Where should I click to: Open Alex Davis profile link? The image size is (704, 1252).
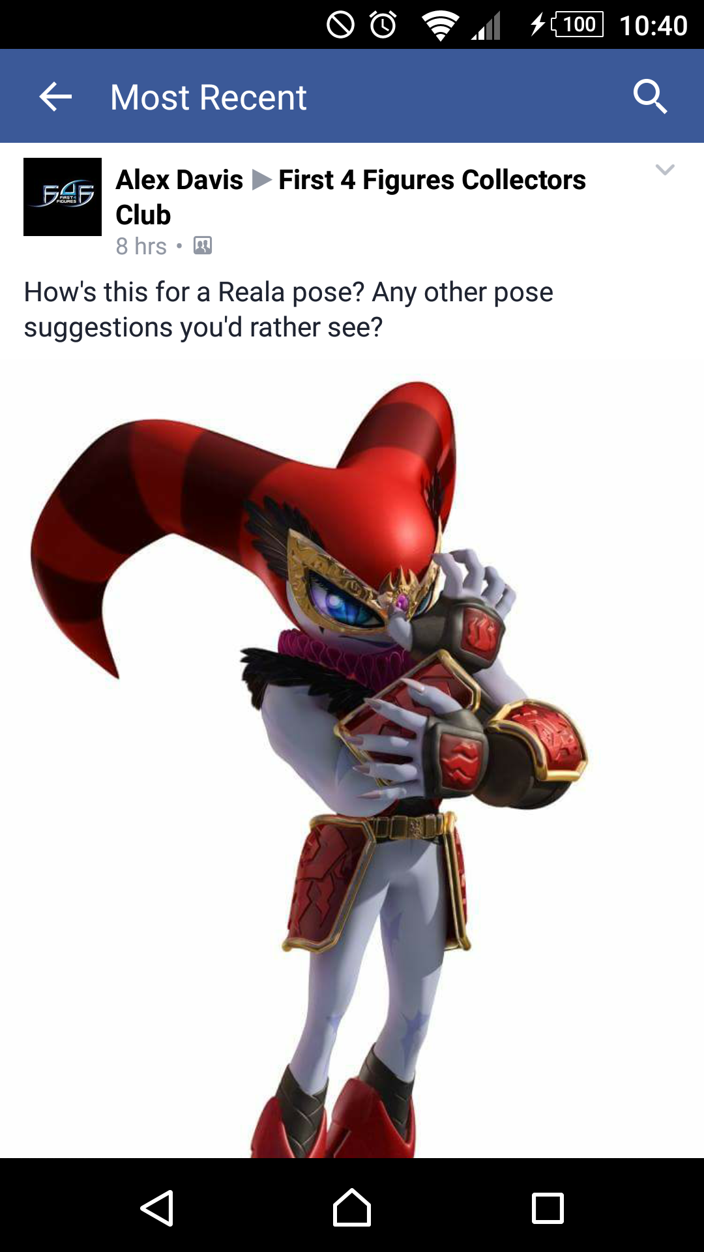click(179, 180)
